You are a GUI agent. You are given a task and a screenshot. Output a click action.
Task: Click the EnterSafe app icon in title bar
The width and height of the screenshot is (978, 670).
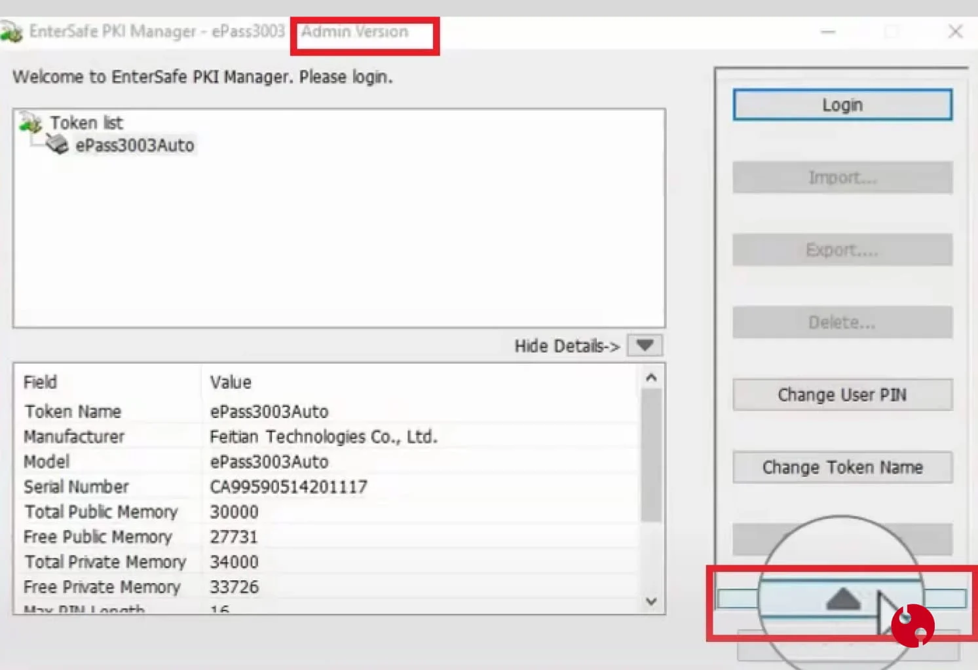(x=11, y=31)
